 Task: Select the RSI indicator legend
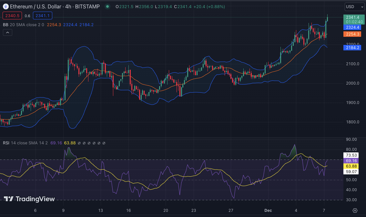(6, 143)
